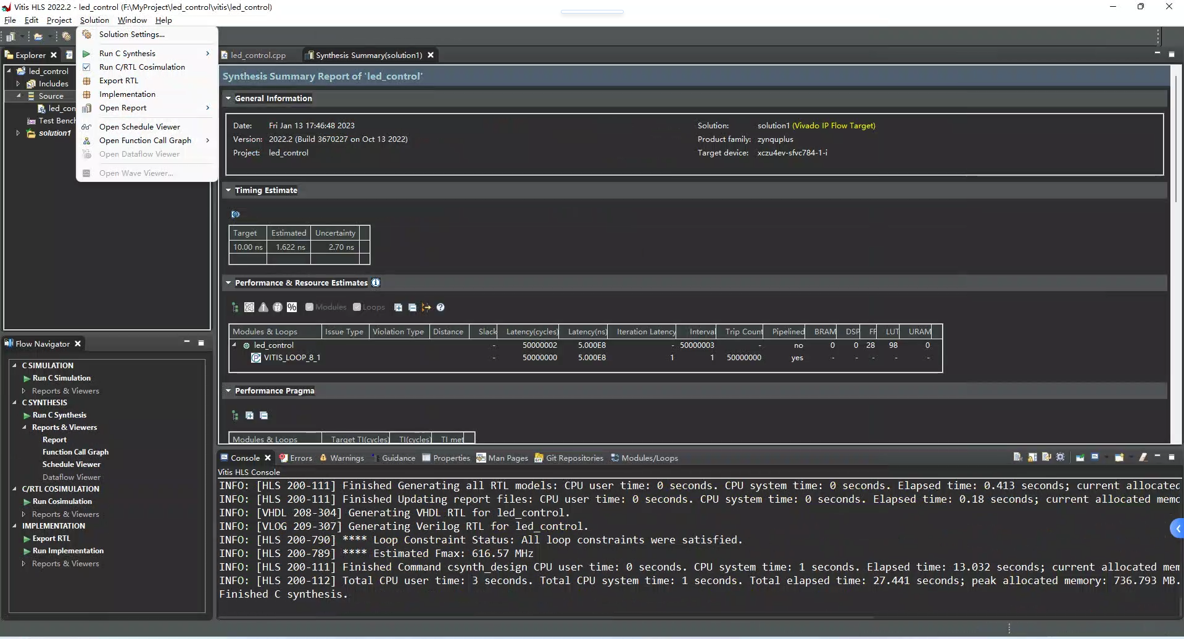Open the dropdown arrow next to Open Project
Image resolution: width=1184 pixels, height=639 pixels.
50,37
